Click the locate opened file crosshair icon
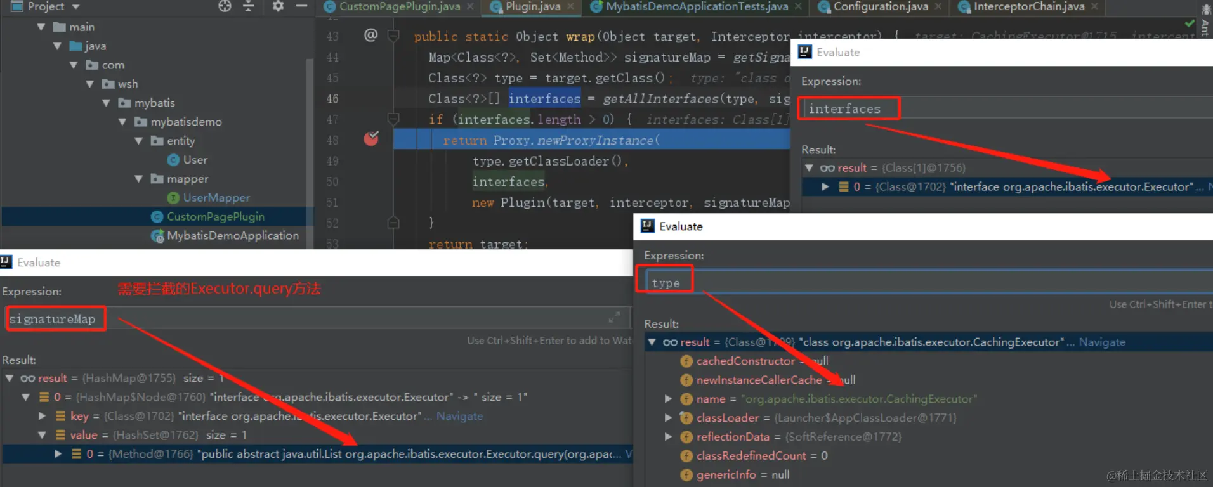The image size is (1213, 487). click(x=225, y=6)
